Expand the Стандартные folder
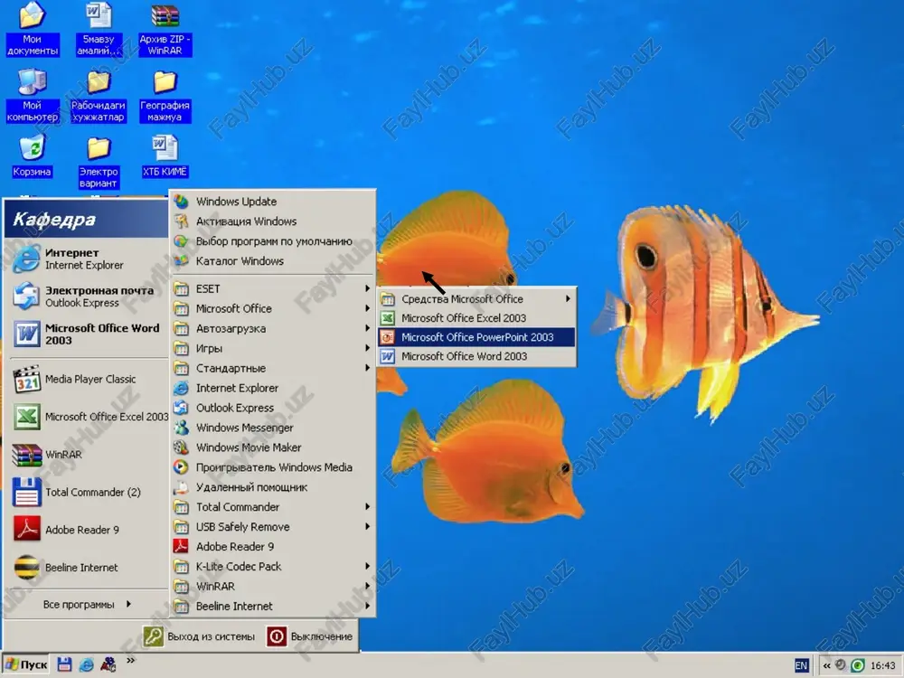This screenshot has width=904, height=678. pos(272,368)
